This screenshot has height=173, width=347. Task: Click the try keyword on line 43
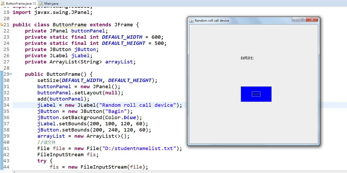point(42,161)
